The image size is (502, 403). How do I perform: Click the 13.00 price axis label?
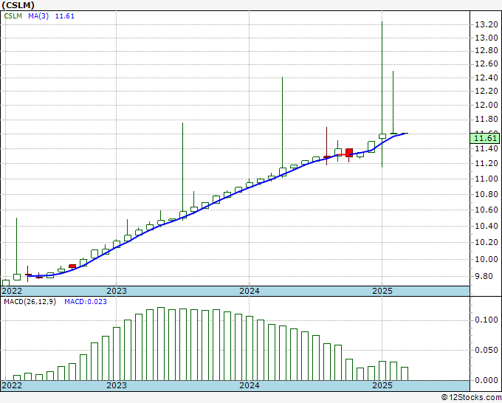tap(486, 38)
